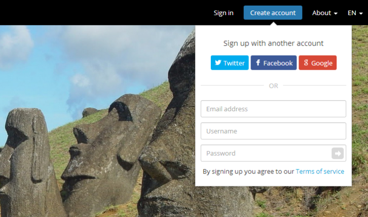368x217 pixels.
Task: Click the Twitter bird icon
Action: (218, 63)
